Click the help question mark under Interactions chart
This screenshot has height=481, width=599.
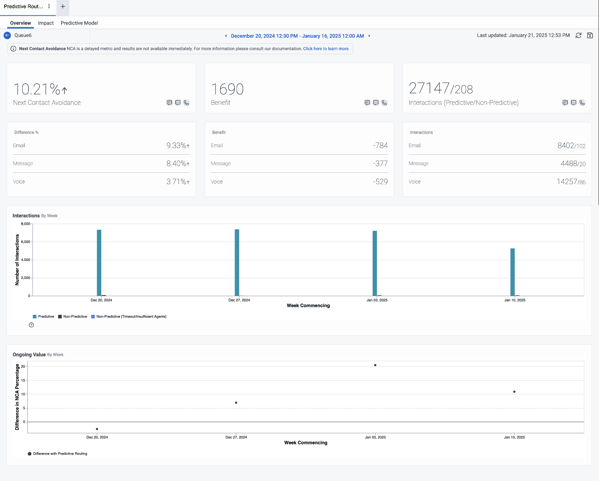point(32,325)
